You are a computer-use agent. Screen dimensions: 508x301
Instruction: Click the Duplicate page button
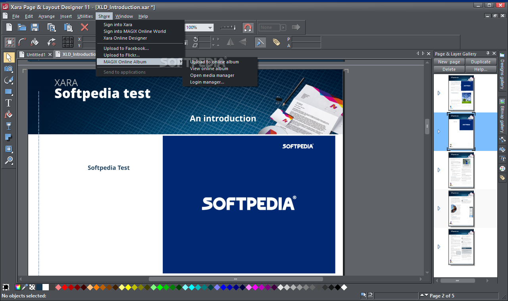(x=481, y=62)
